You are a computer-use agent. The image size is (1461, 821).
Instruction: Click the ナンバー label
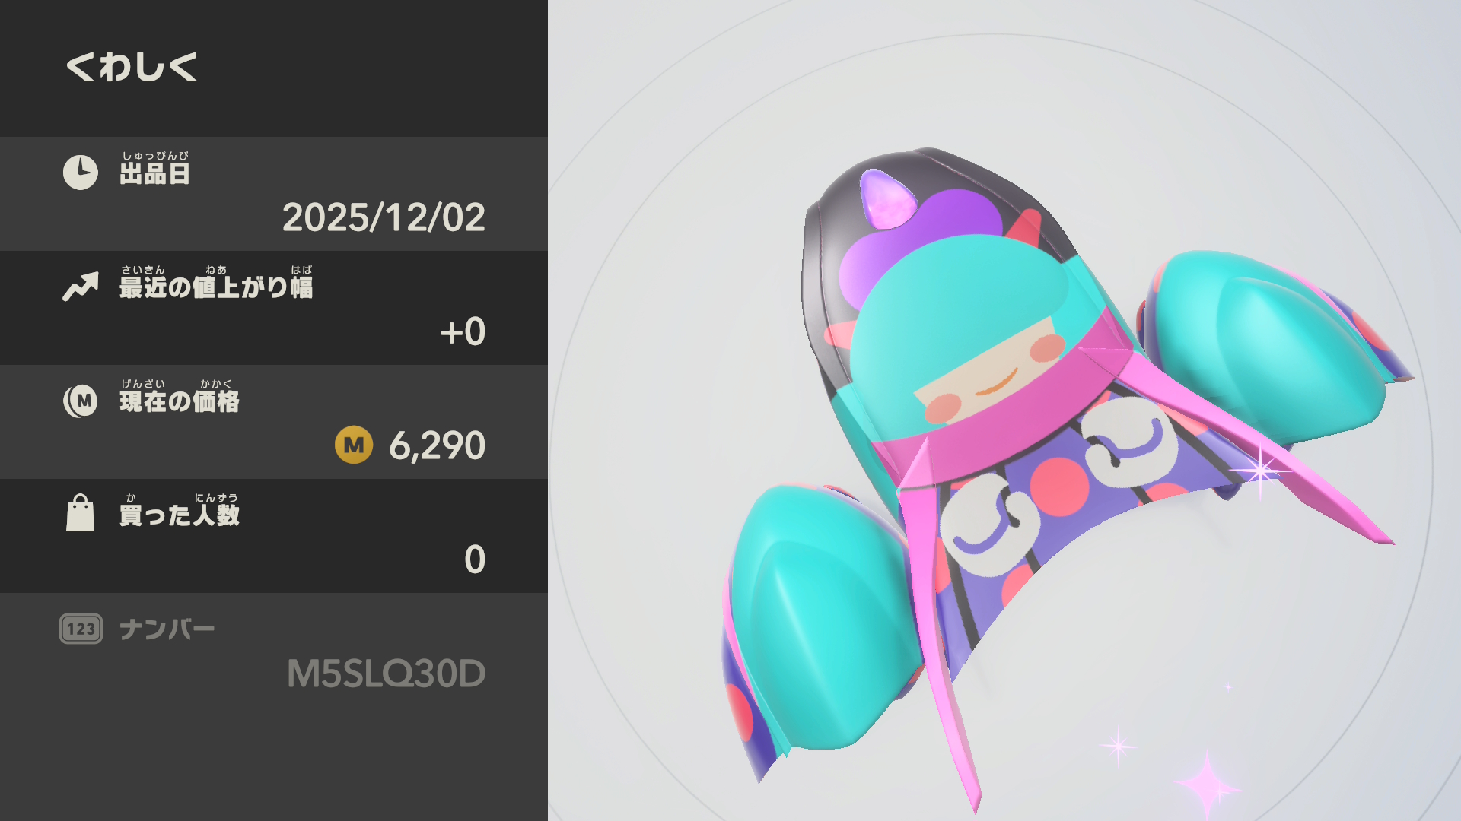pos(167,629)
